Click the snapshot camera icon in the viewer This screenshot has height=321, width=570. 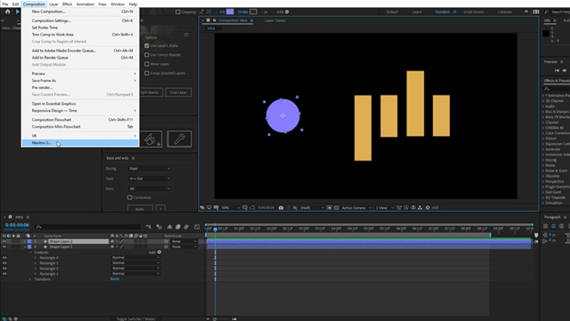tap(281, 208)
